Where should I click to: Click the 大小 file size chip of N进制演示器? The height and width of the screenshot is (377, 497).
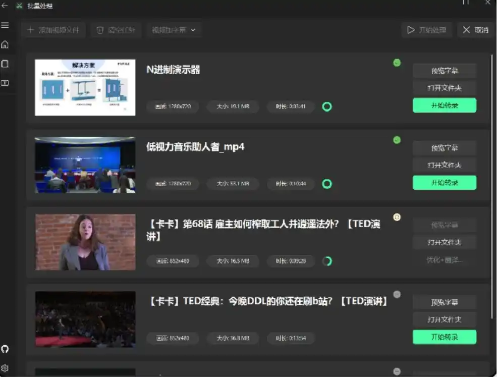tap(233, 106)
